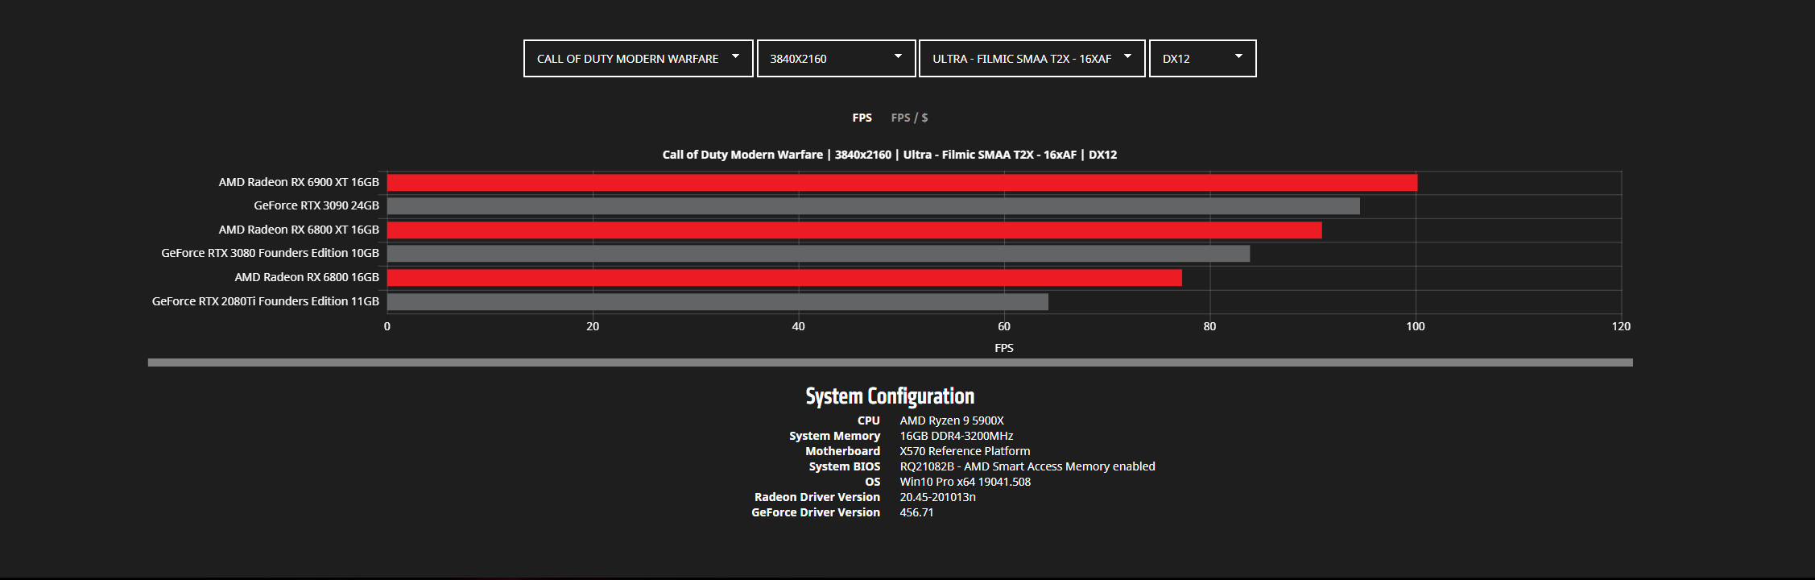Screen dimensions: 1815x580
Task: Click the "Radeon Driver Version" label
Action: click(817, 497)
